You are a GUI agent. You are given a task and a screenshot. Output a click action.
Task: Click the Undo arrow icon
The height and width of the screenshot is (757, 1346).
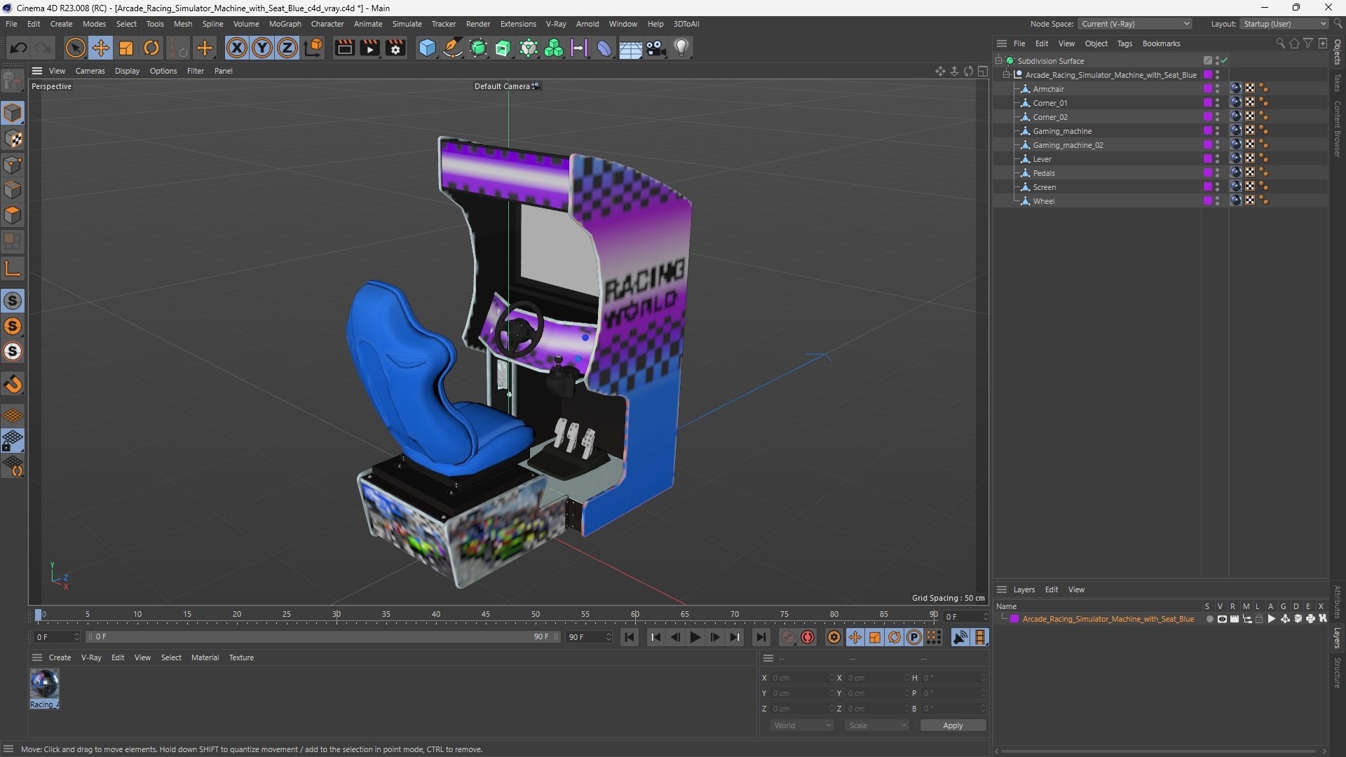tap(19, 48)
